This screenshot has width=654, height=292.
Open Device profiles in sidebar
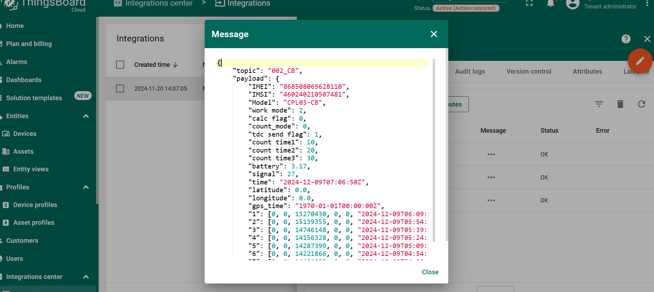tap(35, 205)
